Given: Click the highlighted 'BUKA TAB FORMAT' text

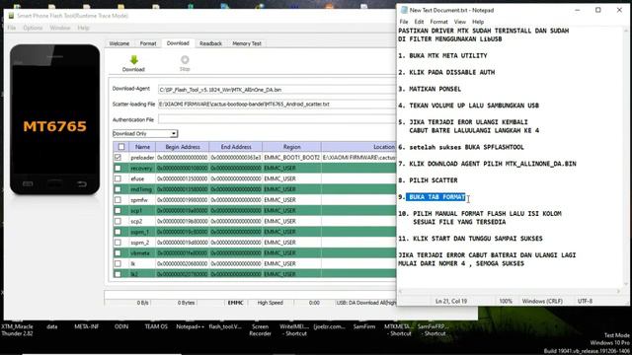Looking at the screenshot, I should [436, 197].
